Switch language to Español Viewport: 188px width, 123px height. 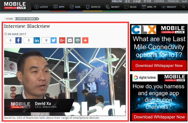point(160,1)
